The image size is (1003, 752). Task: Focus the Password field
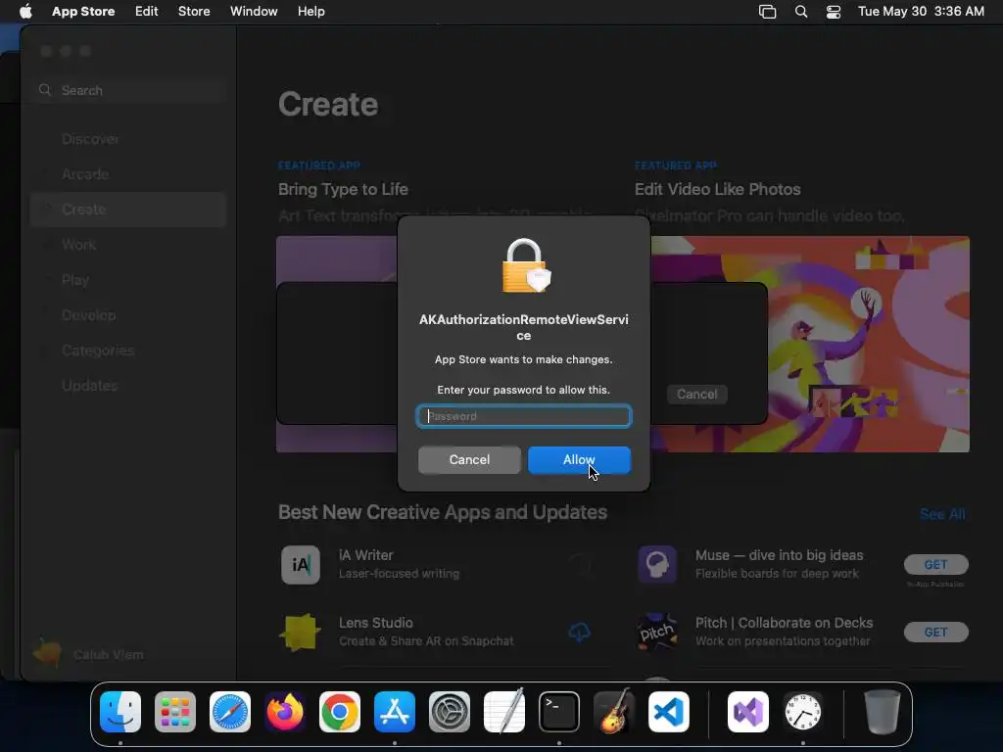[x=524, y=416]
